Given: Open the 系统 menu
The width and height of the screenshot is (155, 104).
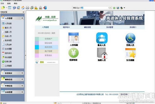Looking at the screenshot, I should (x=9, y=3).
